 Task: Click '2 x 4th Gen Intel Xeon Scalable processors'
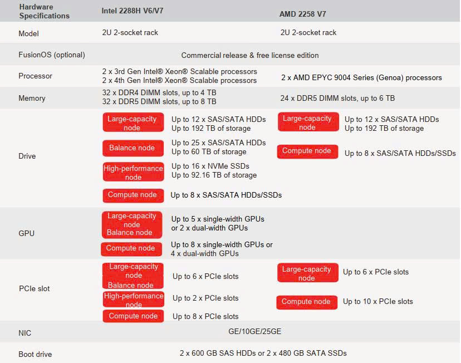179,80
